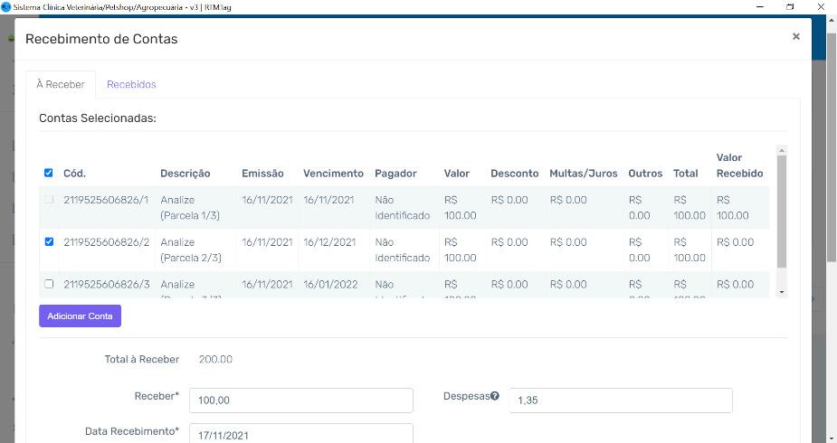
Task: Click the checkbox for account 2119525606826/1
Action: coord(49,200)
